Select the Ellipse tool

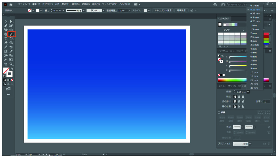[11, 30]
